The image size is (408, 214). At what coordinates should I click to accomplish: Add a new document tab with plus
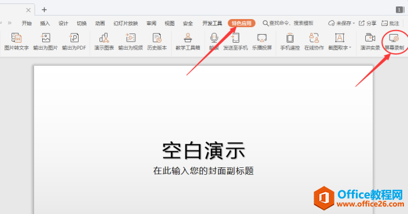(44, 10)
